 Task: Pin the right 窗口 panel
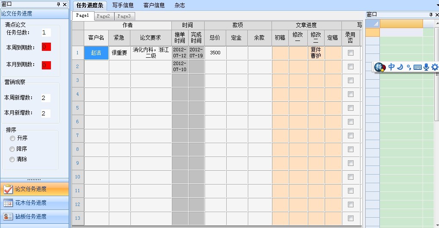[x=431, y=15]
